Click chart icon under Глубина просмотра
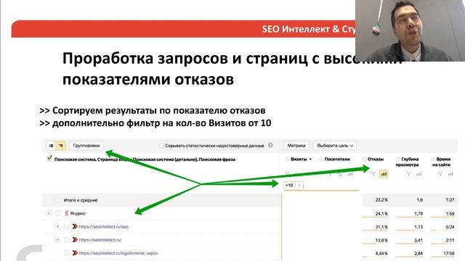 (x=418, y=174)
